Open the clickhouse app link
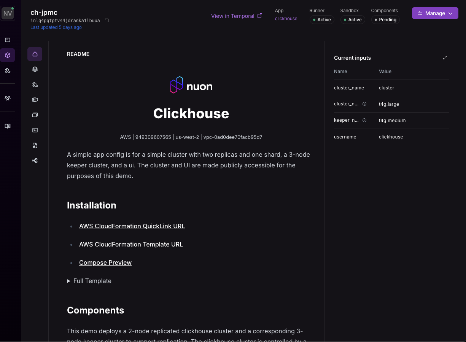Viewport: 466px width, 342px height. 286,19
